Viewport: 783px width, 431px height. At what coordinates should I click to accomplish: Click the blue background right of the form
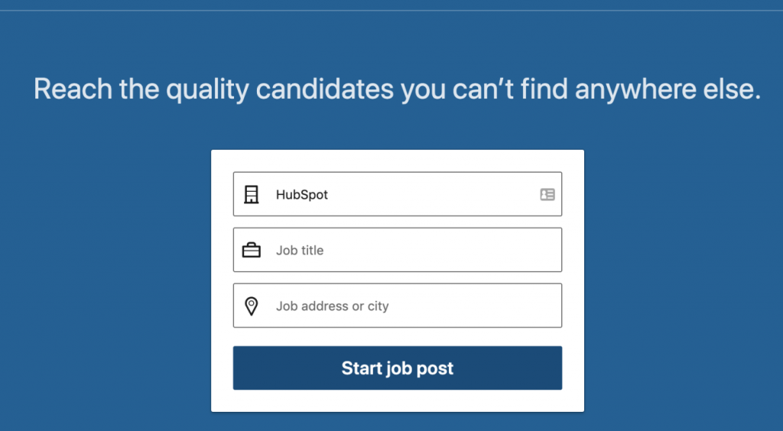[x=684, y=280]
